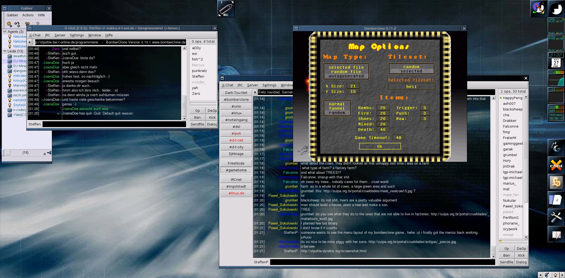Open the IRC paperclip dock icon
This screenshot has width=565, height=278.
click(x=226, y=9)
